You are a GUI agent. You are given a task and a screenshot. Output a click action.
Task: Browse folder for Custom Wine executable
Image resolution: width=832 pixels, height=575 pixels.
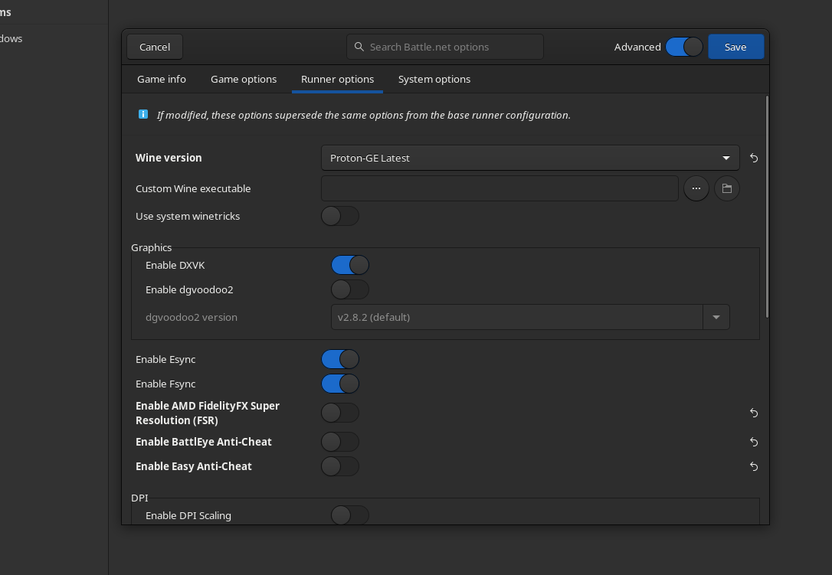click(x=727, y=188)
